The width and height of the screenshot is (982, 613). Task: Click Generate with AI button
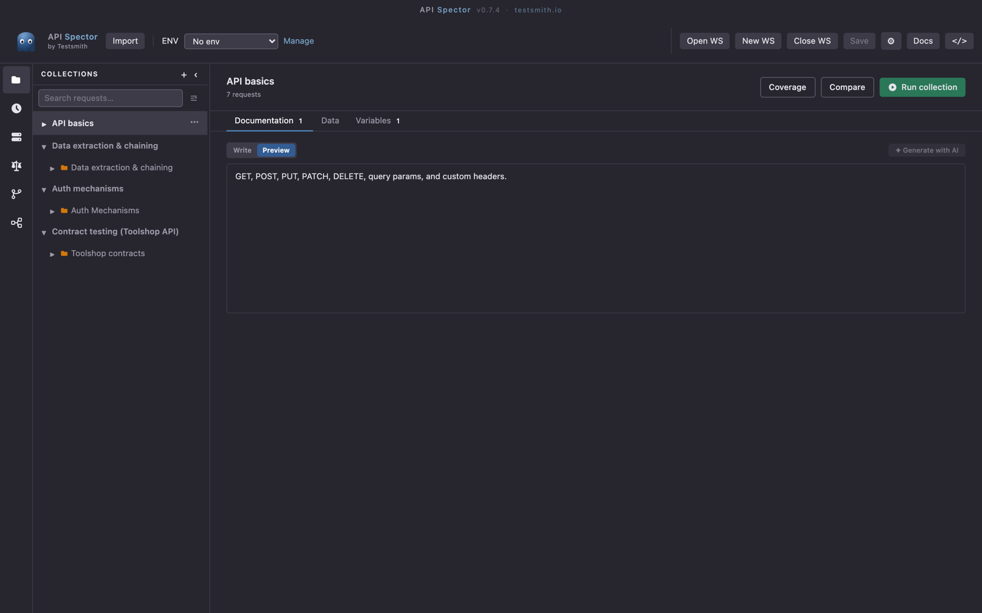(927, 150)
